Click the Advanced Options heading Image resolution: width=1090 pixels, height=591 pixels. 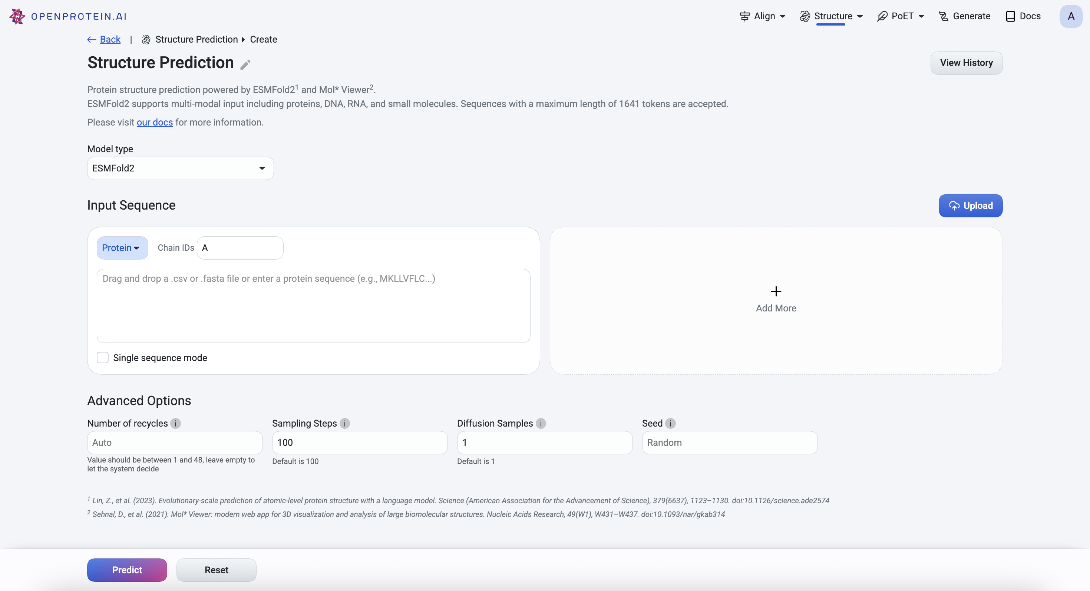point(139,401)
